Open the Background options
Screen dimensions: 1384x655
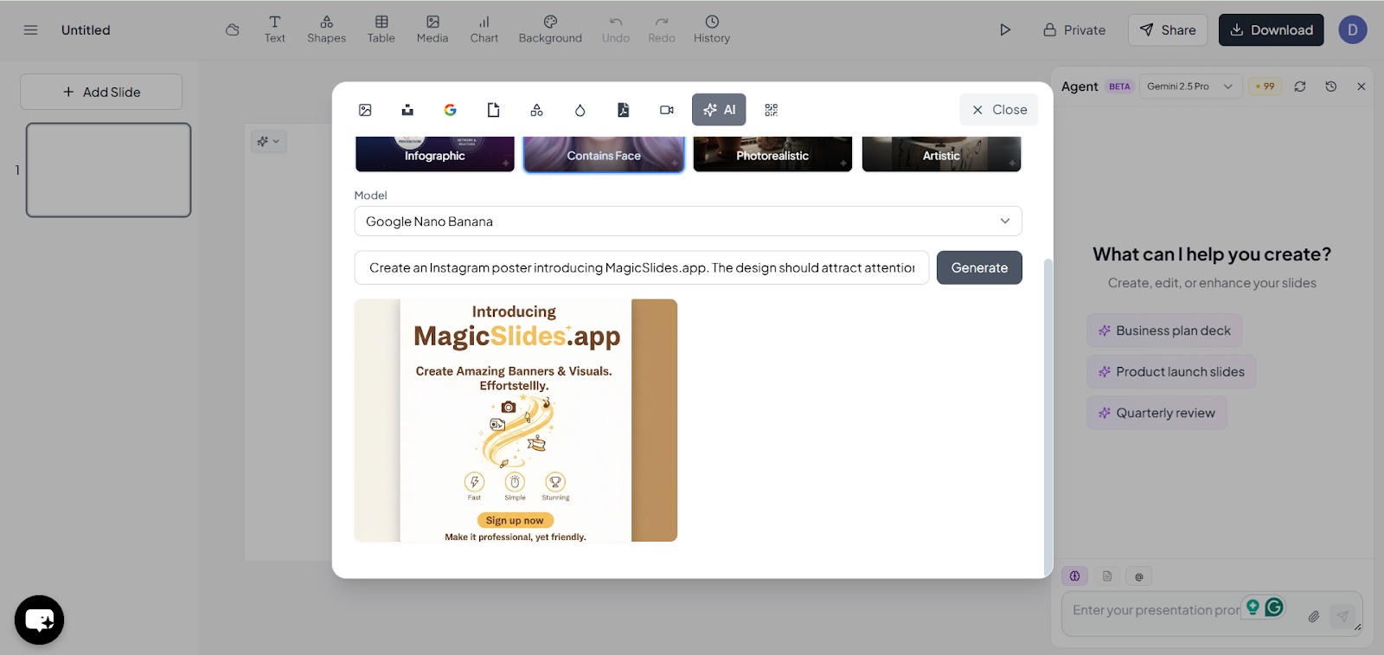coord(550,29)
